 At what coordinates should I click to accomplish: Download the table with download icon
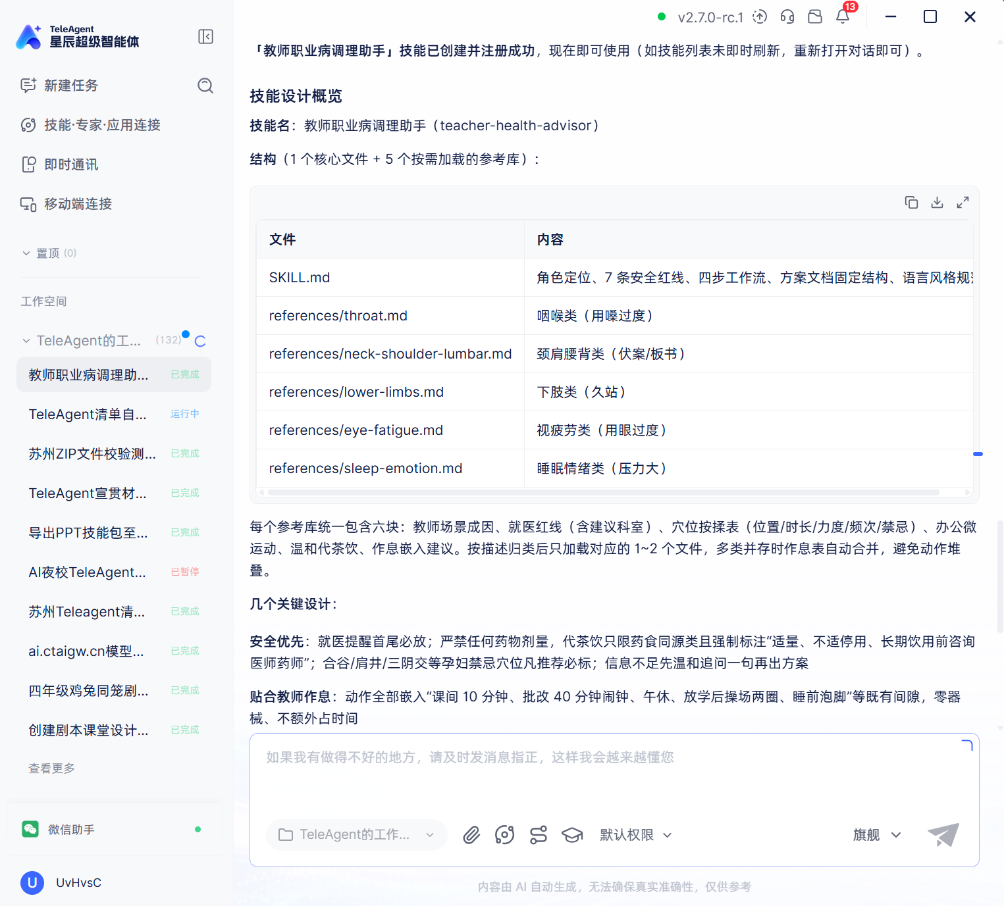[x=937, y=203]
